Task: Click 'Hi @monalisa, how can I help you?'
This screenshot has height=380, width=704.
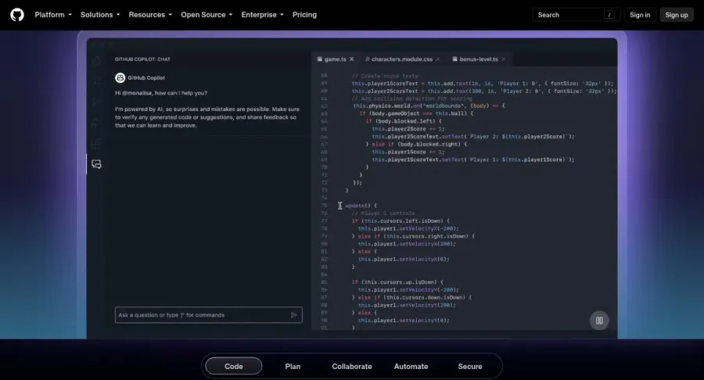Action: point(160,93)
